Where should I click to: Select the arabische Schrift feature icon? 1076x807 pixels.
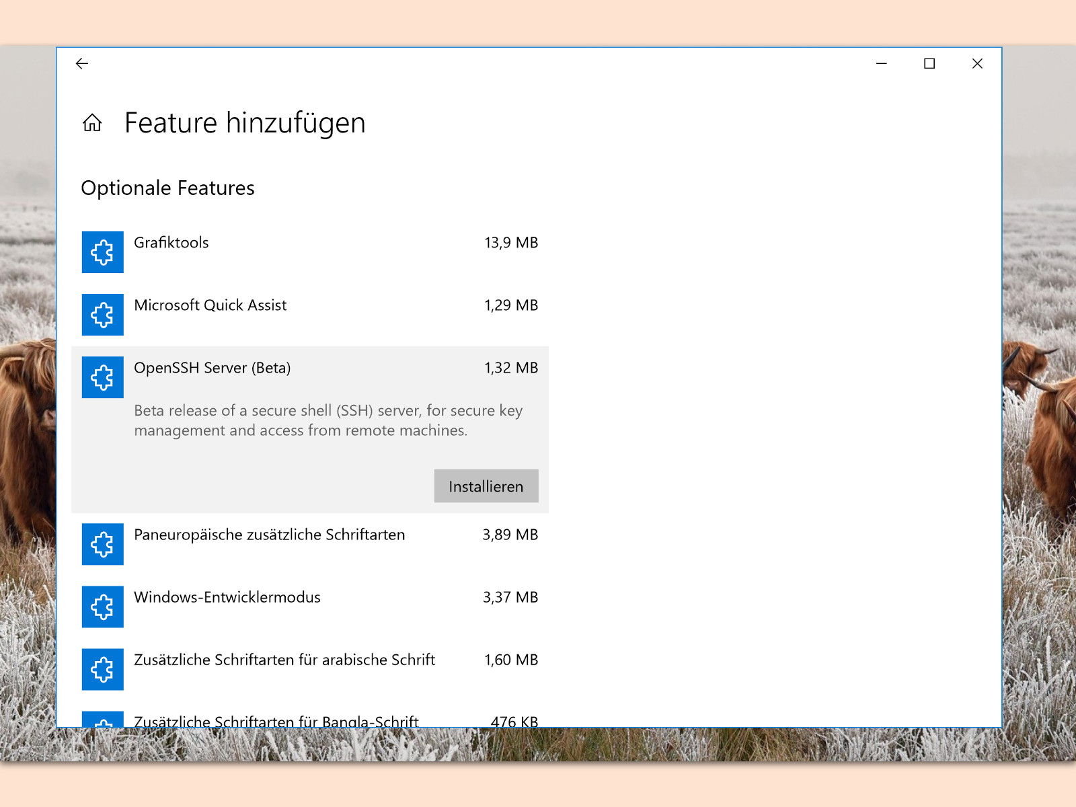click(103, 669)
